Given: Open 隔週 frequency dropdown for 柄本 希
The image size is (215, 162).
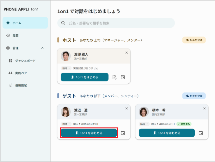Looking at the screenshot, I should pyautogui.click(x=144, y=124).
